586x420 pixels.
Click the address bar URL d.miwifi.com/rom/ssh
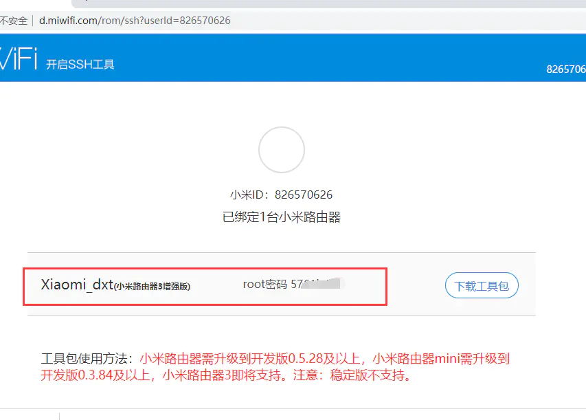click(x=135, y=21)
